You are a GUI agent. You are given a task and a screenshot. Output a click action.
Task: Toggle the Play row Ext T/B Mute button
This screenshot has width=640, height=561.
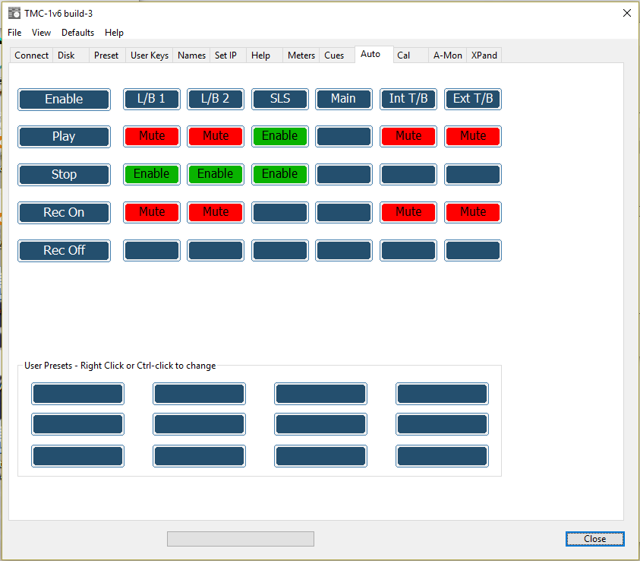(x=473, y=136)
